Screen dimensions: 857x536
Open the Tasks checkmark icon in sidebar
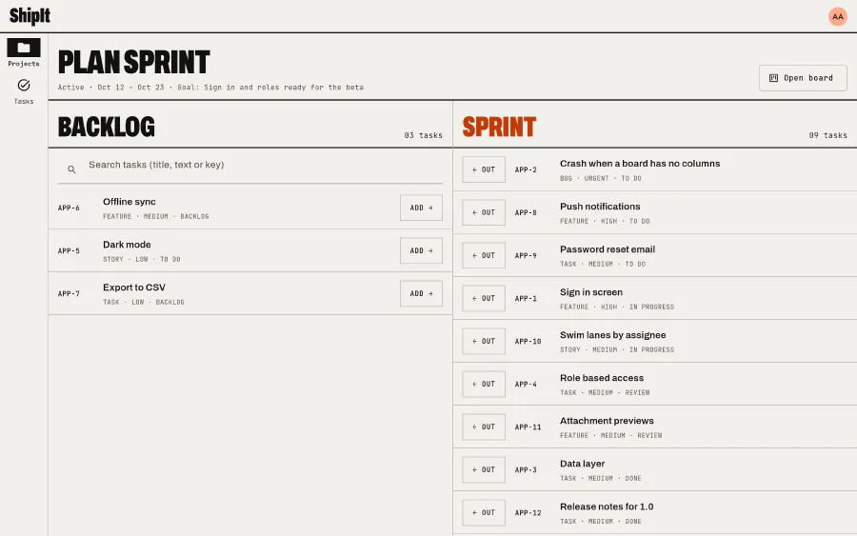click(x=24, y=86)
